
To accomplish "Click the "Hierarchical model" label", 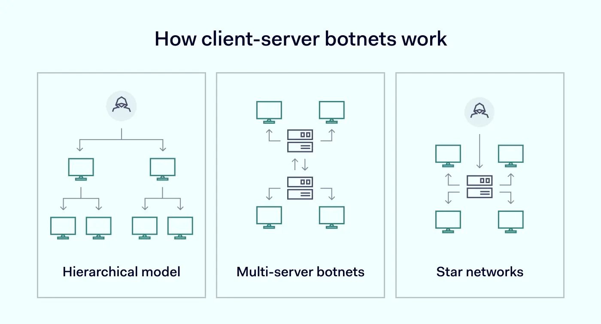I will tap(121, 272).
